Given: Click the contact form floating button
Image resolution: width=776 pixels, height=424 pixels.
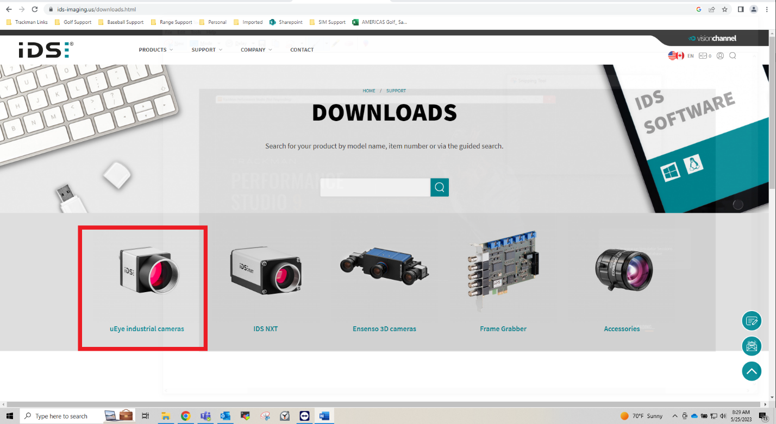Looking at the screenshot, I should click(752, 321).
